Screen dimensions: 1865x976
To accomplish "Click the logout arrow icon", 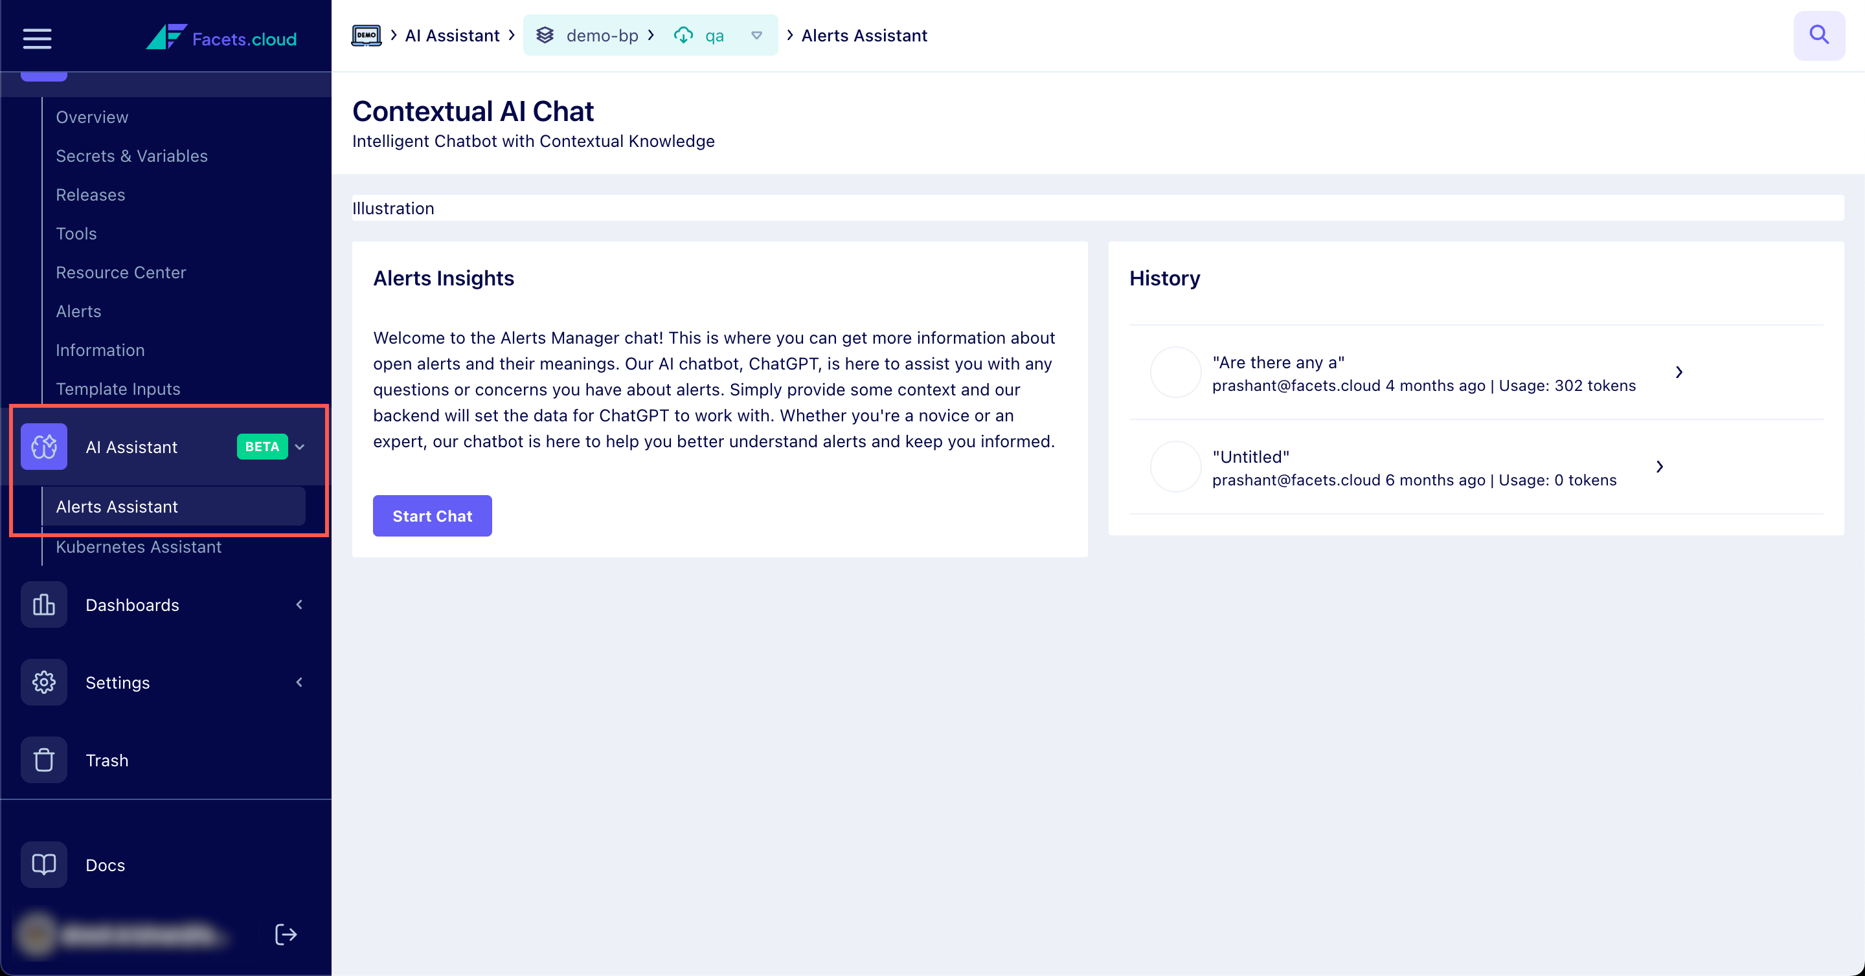I will pyautogui.click(x=286, y=934).
